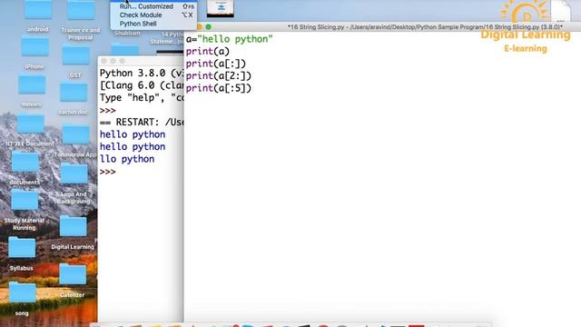The image size is (581, 327).
Task: Open the song desktop folder
Action: [22, 292]
